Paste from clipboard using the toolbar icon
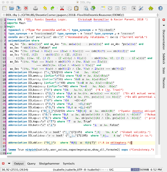Screen dimensions: 167x172 tap(76, 8)
